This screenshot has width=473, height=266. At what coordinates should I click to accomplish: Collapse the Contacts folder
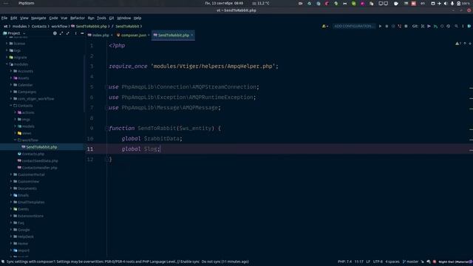pos(11,106)
